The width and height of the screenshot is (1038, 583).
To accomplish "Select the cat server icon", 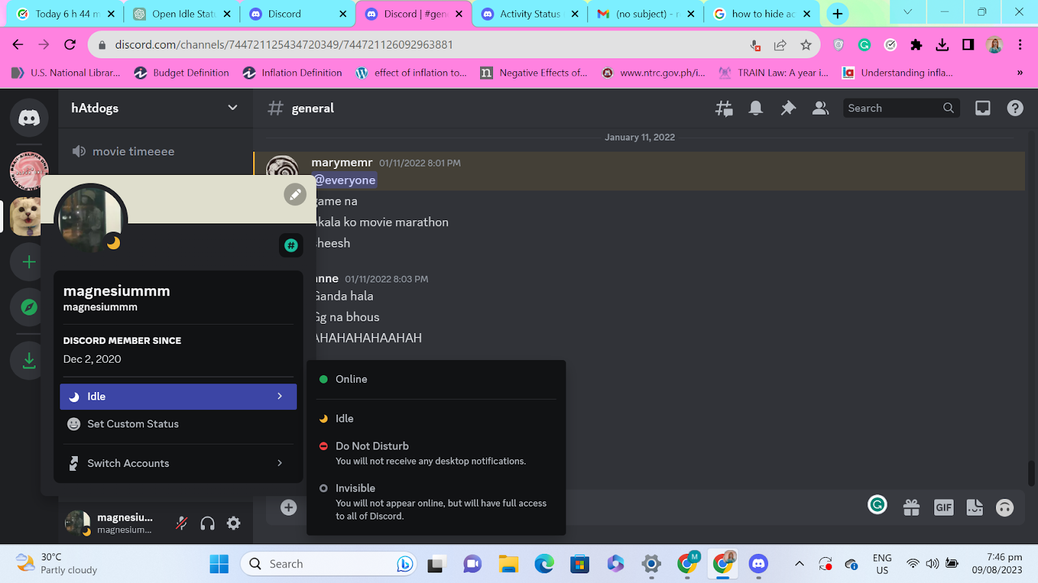I will (x=26, y=216).
